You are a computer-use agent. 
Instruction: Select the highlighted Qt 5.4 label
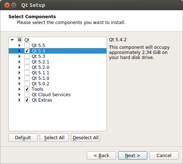click(x=38, y=51)
